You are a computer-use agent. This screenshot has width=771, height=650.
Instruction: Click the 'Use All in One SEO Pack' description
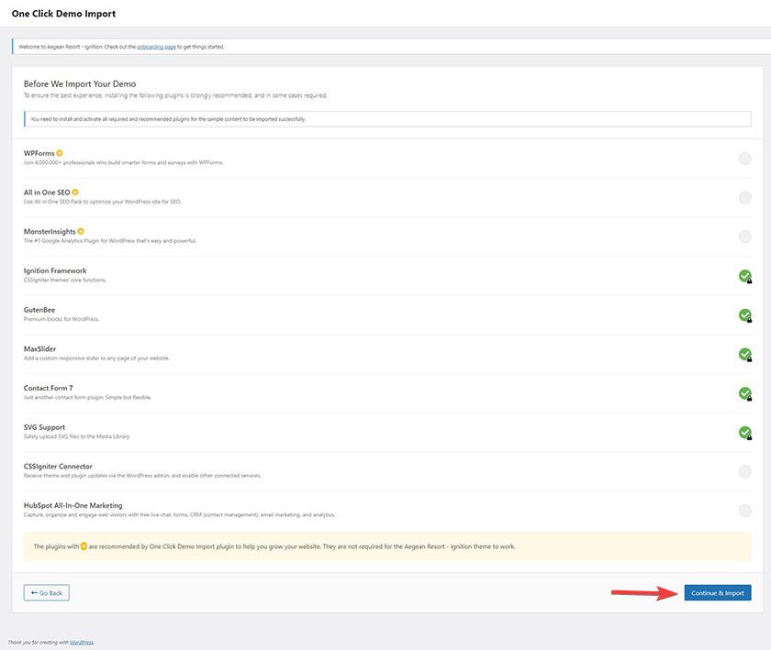(x=102, y=202)
